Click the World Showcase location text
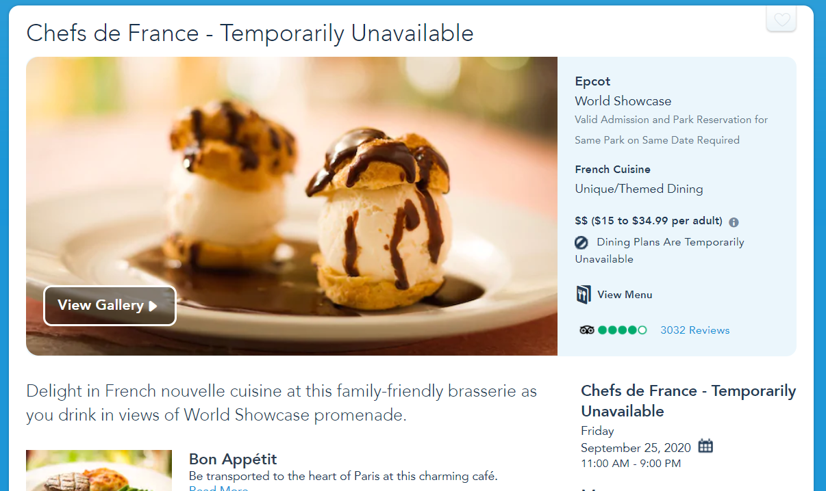Viewport: 826px width, 491px height. click(623, 101)
